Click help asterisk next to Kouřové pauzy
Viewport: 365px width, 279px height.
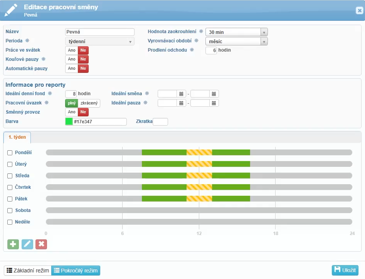pyautogui.click(x=44, y=59)
